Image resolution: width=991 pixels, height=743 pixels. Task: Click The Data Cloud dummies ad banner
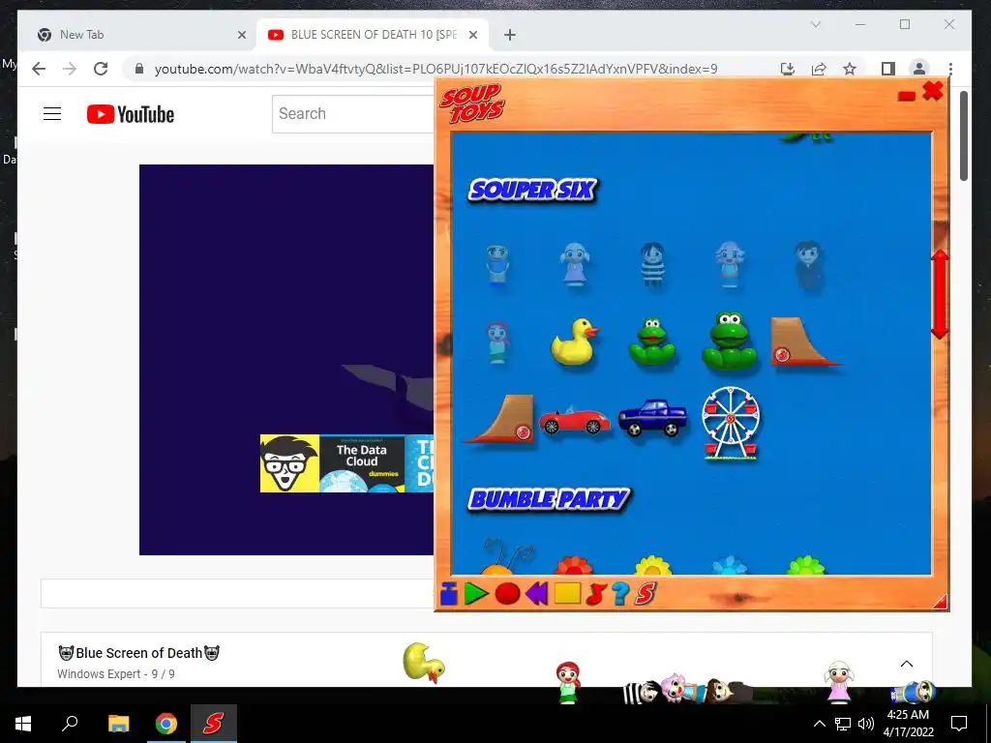coord(347,463)
